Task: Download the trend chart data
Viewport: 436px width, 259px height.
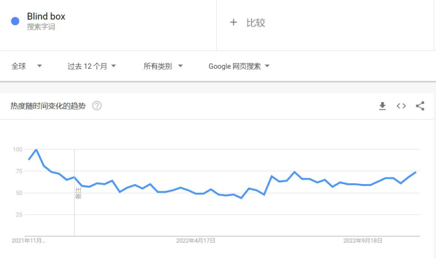Action: pos(382,106)
